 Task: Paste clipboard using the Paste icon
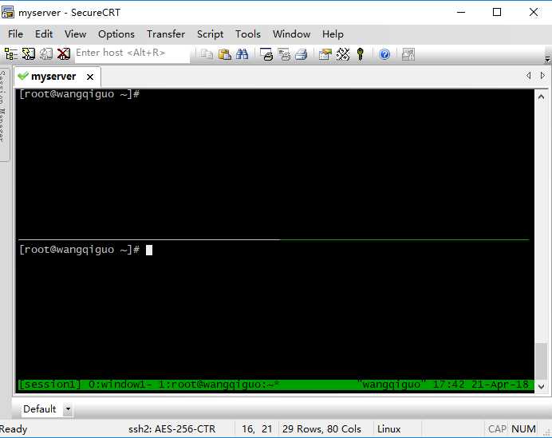tap(225, 54)
